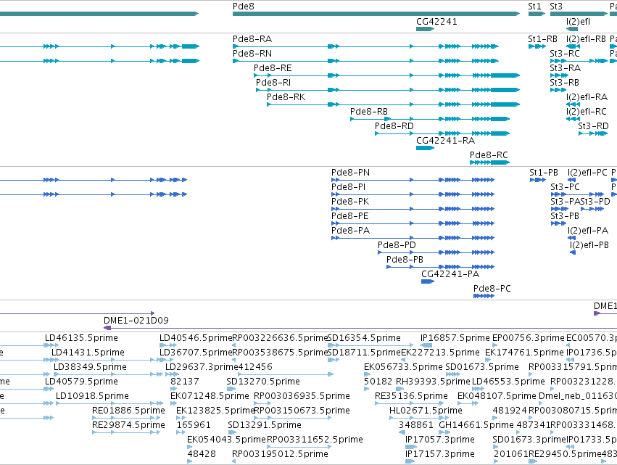Viewport: 617px width, 465px height.
Task: Select transcript Pde8-RK
Action: click(286, 97)
